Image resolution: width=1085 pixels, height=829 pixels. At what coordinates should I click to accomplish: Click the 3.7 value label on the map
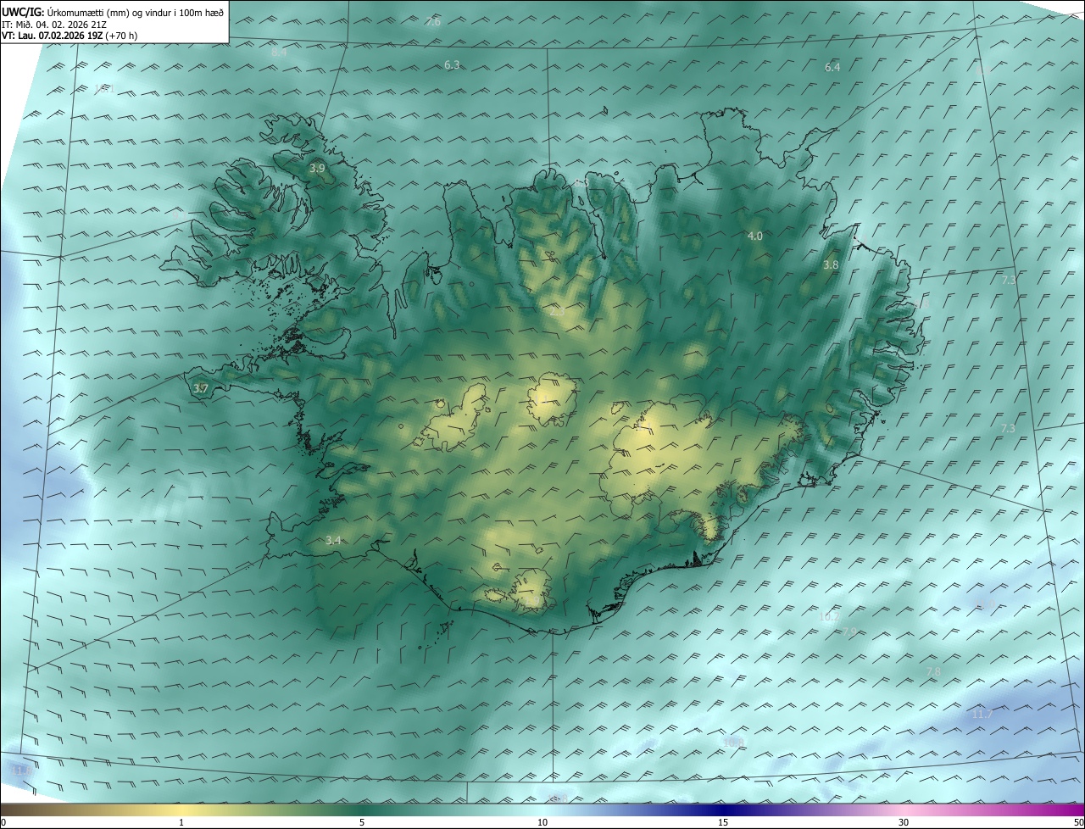click(x=201, y=388)
